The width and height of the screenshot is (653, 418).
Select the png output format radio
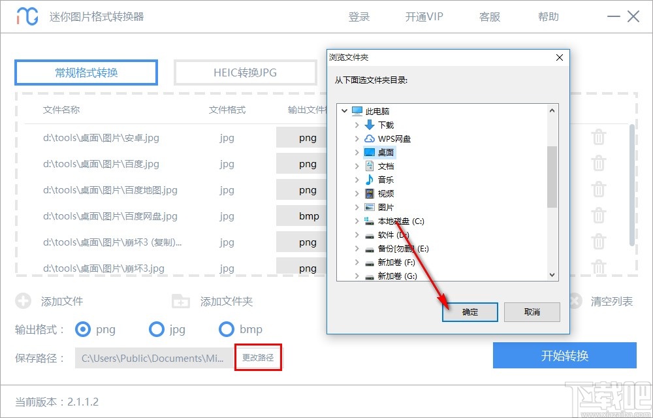[x=82, y=330]
